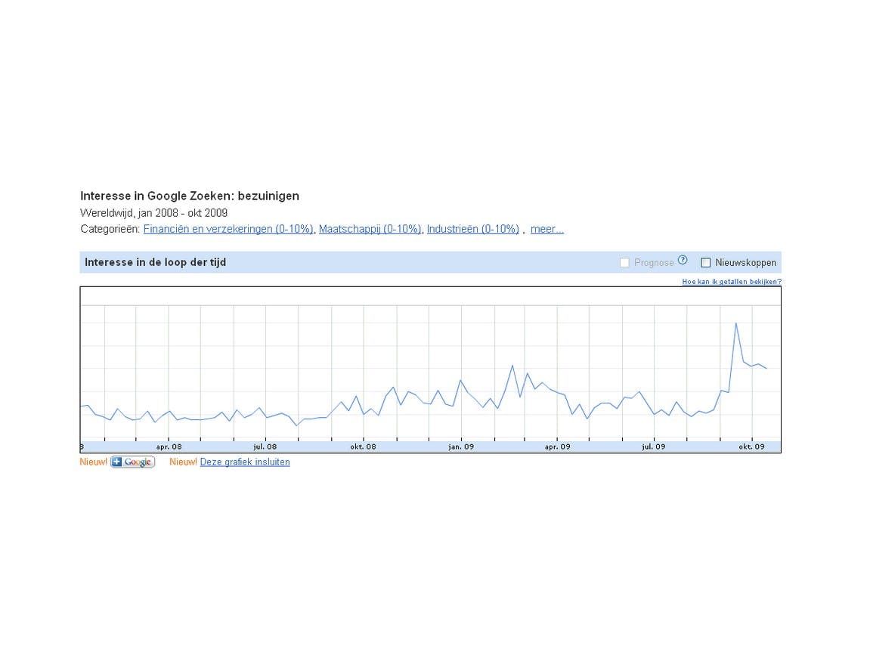
Task: Click 'Hoe kan ik getallen bekijken?' link
Action: point(731,282)
